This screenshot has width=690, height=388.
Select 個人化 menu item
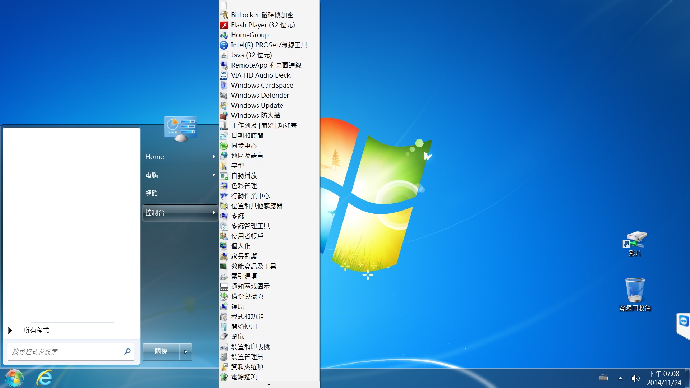click(x=269, y=246)
